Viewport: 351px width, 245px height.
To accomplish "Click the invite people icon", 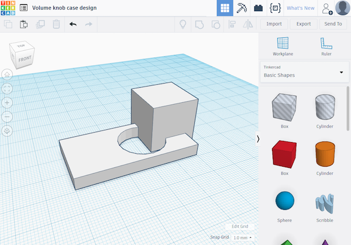I will [326, 9].
